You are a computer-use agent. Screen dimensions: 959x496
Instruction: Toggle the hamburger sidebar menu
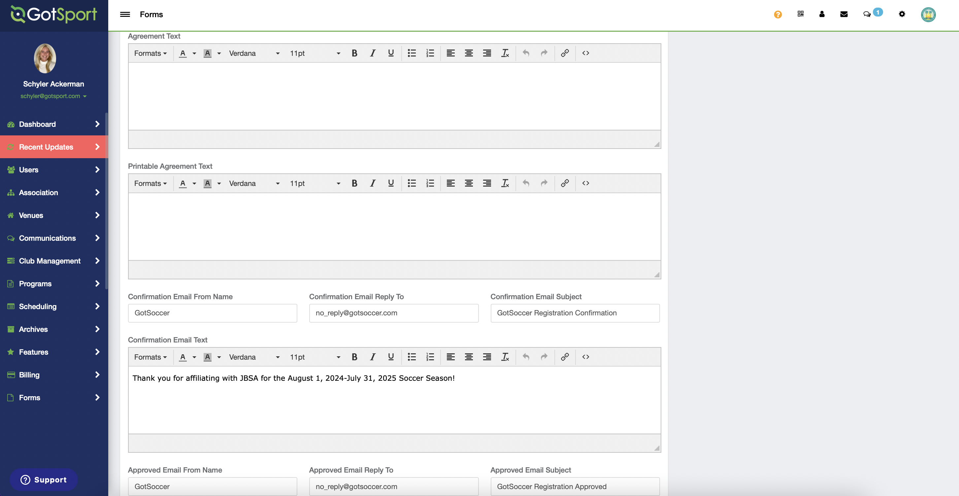[x=125, y=14]
